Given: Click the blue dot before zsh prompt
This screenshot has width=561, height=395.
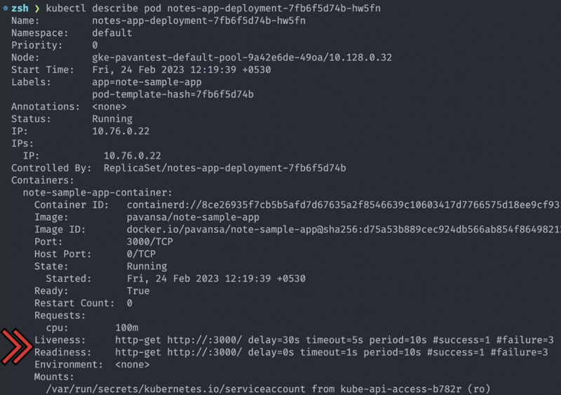Looking at the screenshot, I should click(4, 8).
